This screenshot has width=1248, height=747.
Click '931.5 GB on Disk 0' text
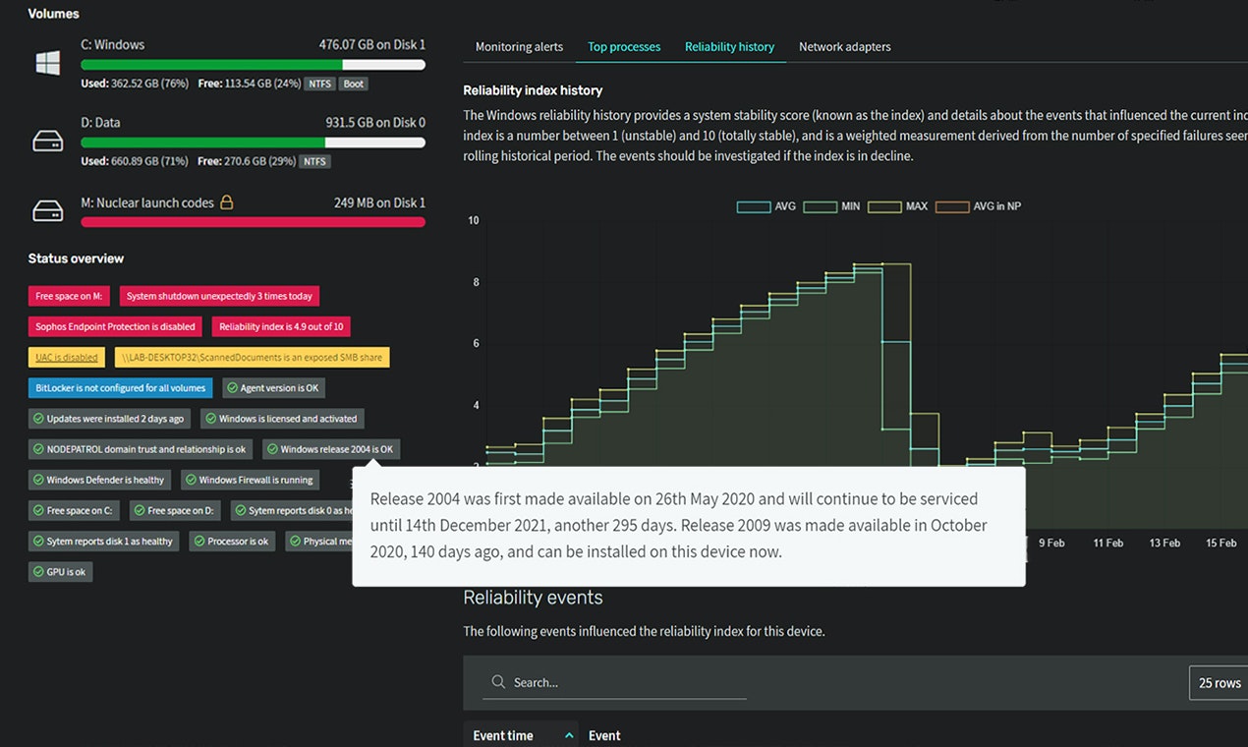pyautogui.click(x=375, y=123)
